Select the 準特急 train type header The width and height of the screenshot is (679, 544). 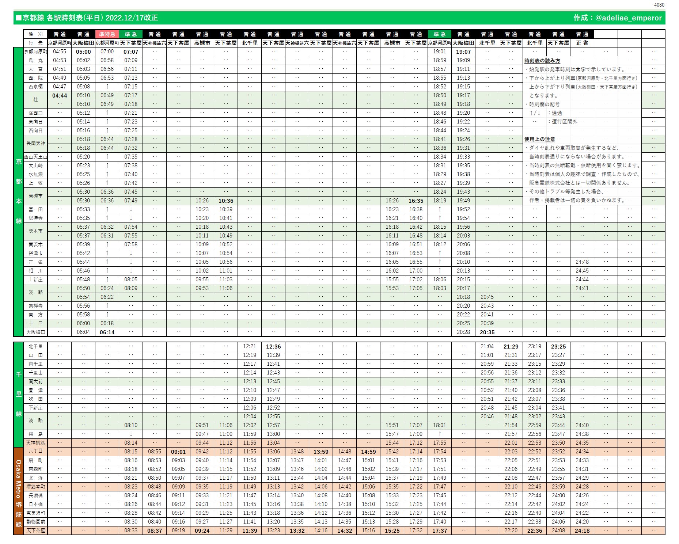[x=107, y=34]
